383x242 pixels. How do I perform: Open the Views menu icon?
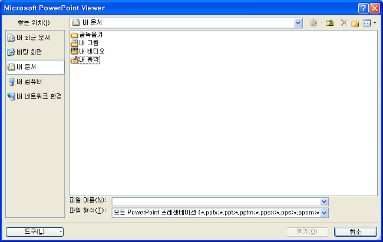(367, 23)
